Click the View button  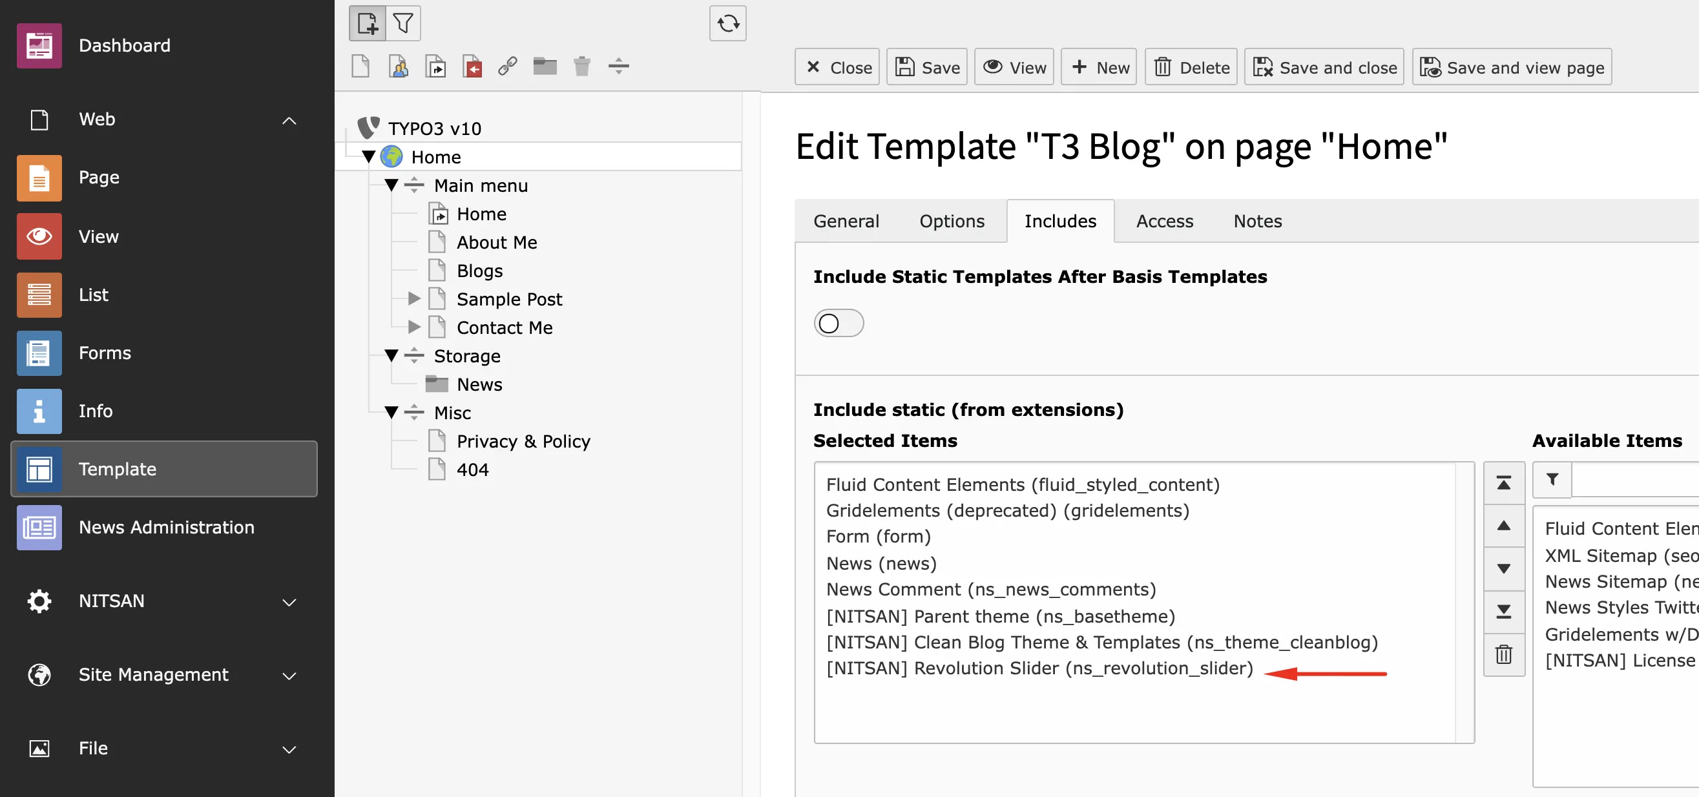point(1014,67)
